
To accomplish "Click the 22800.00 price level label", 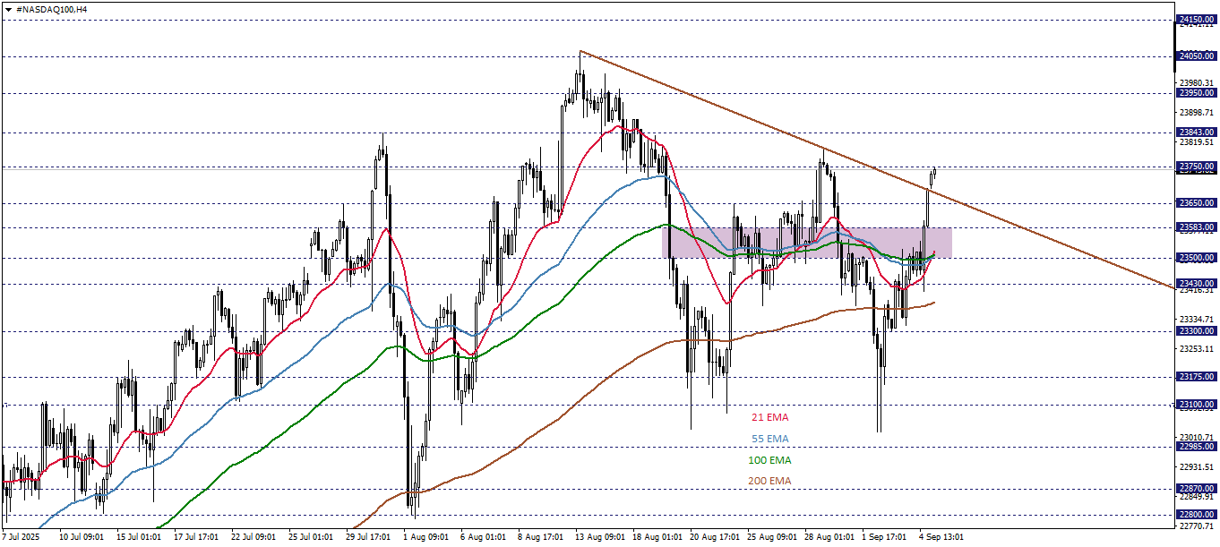I will pos(1197,514).
